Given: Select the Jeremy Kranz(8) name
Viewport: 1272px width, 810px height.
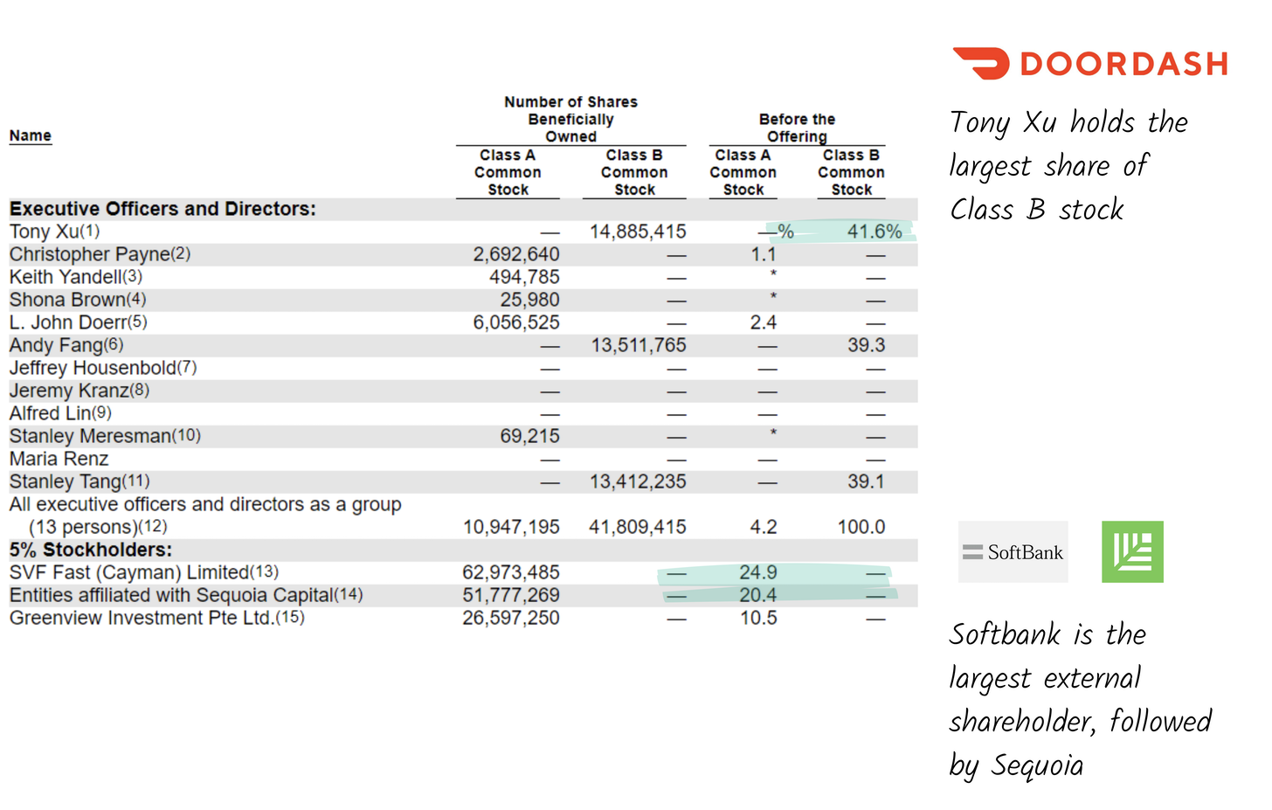Looking at the screenshot, I should tap(79, 391).
